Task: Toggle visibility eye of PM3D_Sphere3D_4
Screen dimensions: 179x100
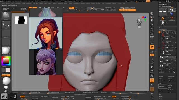Action: point(175,56)
